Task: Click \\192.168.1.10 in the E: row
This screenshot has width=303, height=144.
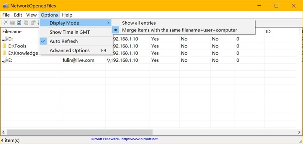Action: (123, 60)
